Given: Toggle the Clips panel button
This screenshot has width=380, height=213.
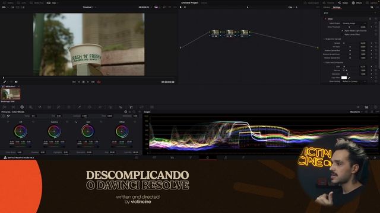Looking at the screenshot, I should (x=52, y=3).
